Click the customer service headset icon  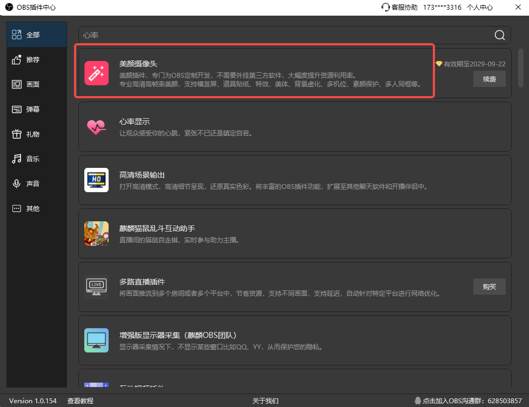coord(385,7)
